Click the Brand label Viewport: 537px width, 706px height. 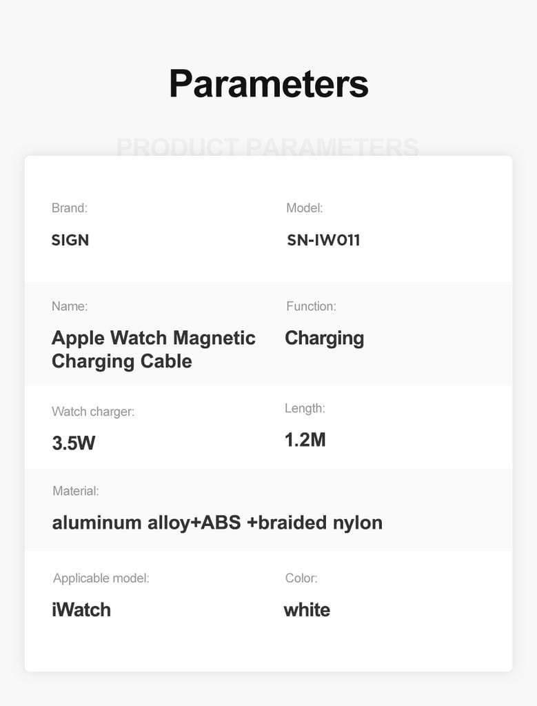pyautogui.click(x=70, y=208)
